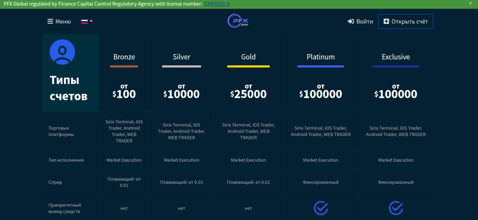Click Platinum's priority withdrawal checkmark
The image size is (478, 220).
click(x=321, y=208)
